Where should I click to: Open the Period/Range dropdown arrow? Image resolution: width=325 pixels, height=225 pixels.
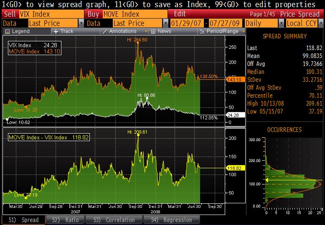click(x=244, y=31)
